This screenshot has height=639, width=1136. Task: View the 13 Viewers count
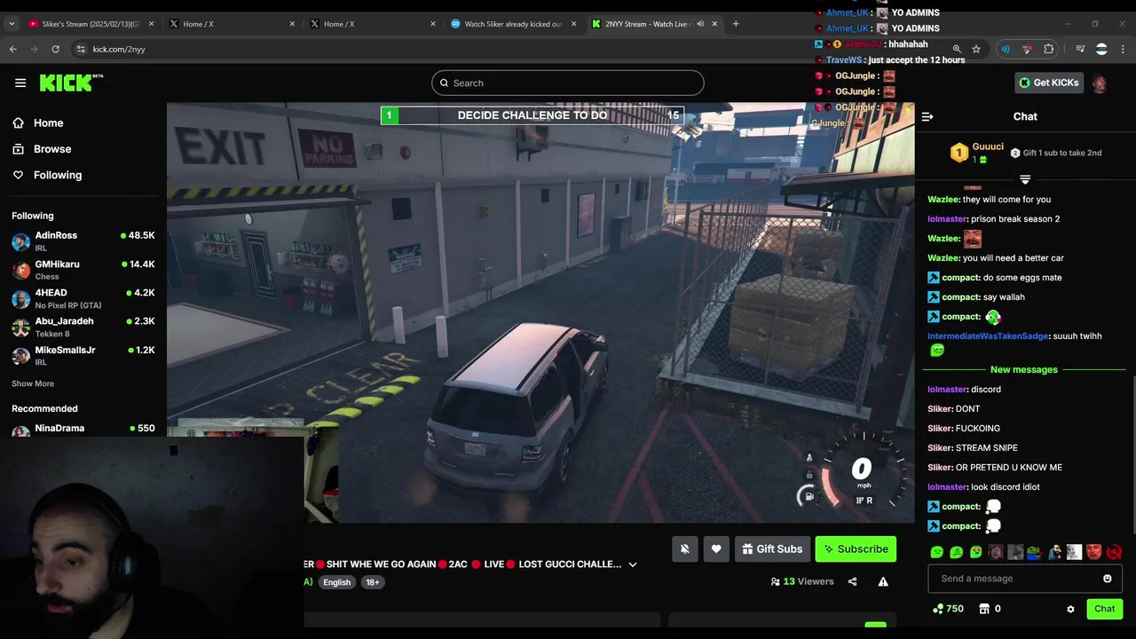coord(802,581)
